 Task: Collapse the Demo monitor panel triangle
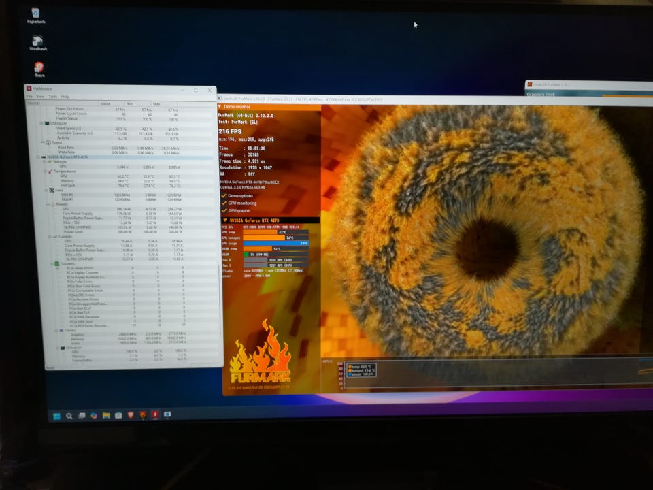[220, 107]
